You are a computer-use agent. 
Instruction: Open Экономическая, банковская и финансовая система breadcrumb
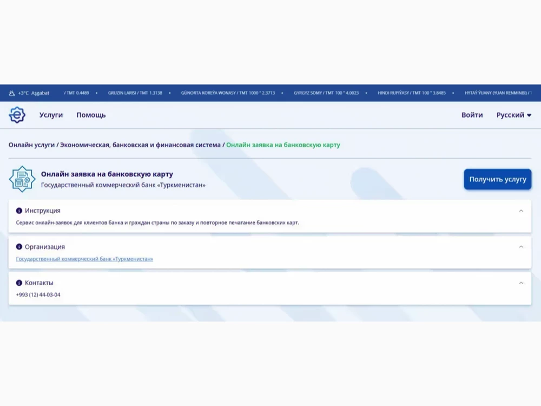point(141,145)
